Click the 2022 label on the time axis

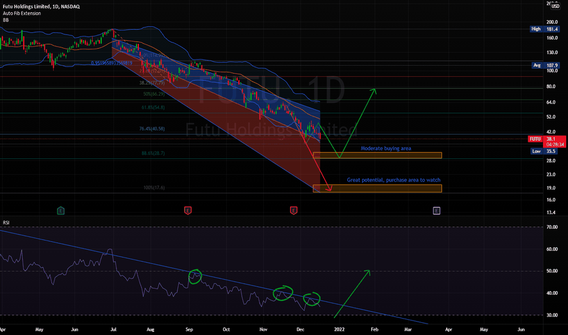click(x=339, y=330)
